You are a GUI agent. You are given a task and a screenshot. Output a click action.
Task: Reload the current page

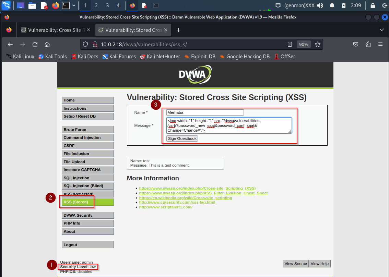(35, 44)
